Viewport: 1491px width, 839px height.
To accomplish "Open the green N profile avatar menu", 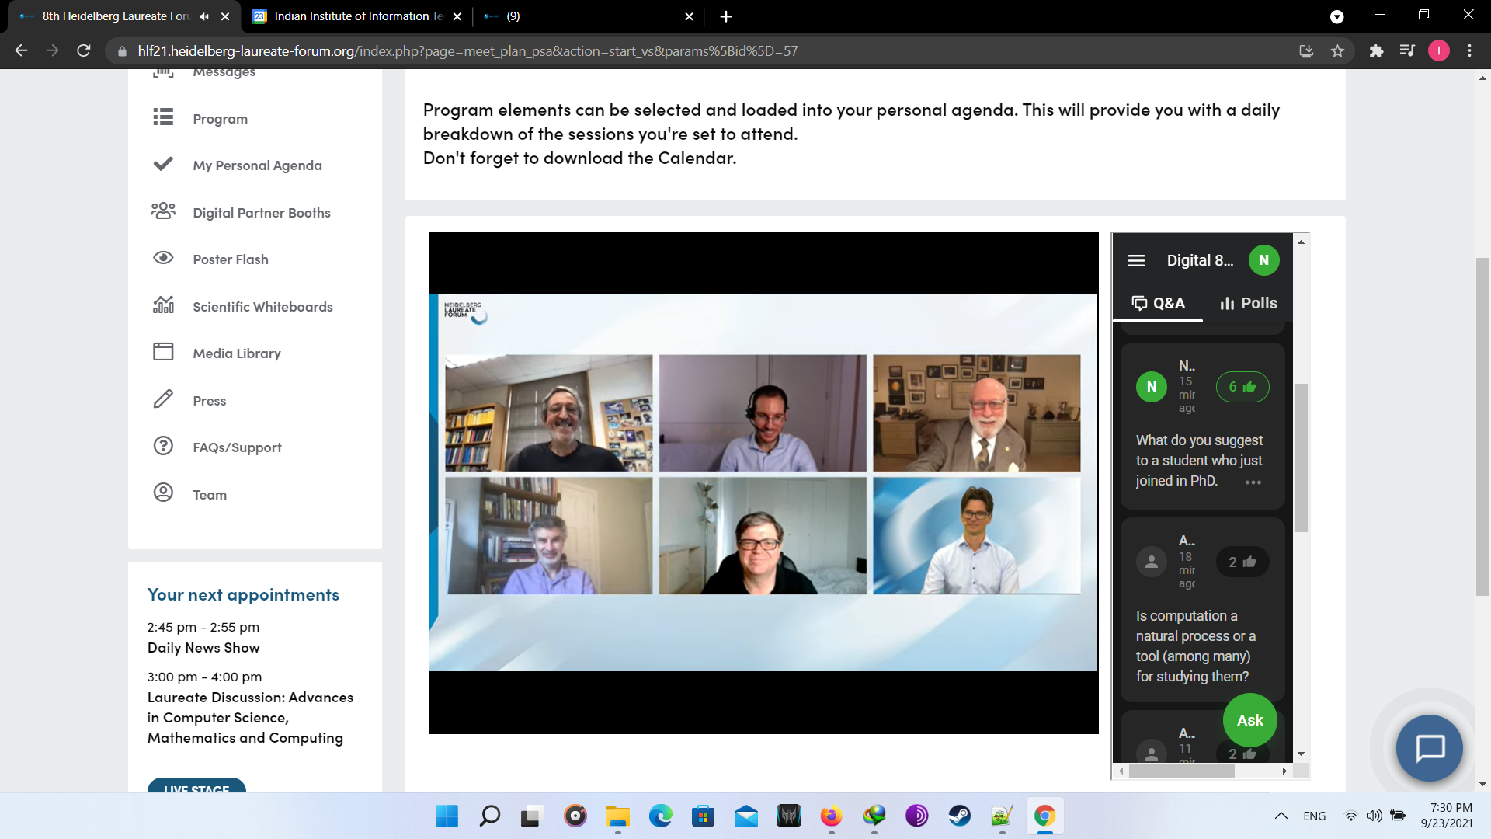I will click(1263, 261).
